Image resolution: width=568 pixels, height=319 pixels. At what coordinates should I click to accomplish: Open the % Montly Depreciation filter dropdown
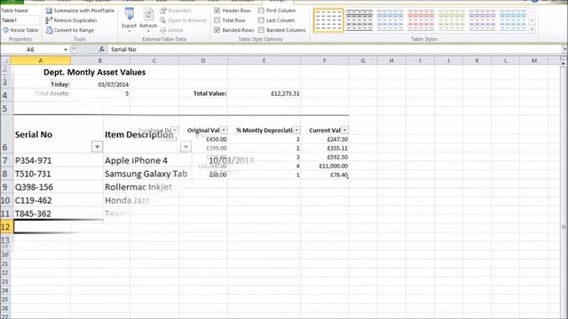point(296,130)
